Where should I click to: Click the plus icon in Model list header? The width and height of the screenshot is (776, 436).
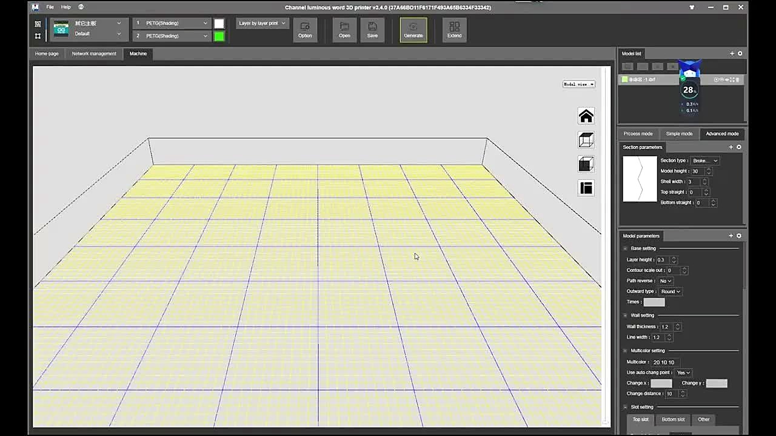point(732,53)
